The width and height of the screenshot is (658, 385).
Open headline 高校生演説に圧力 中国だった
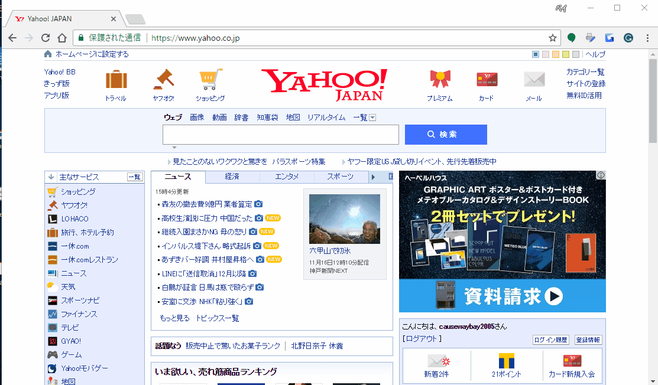click(x=207, y=218)
